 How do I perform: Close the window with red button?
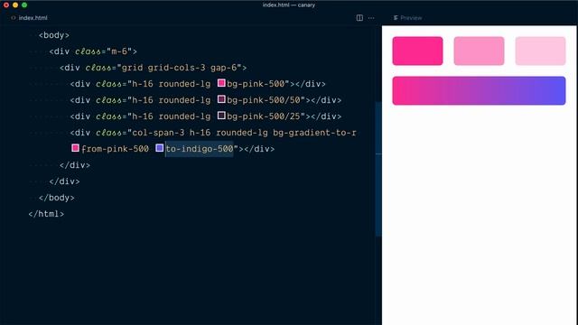point(6,5)
